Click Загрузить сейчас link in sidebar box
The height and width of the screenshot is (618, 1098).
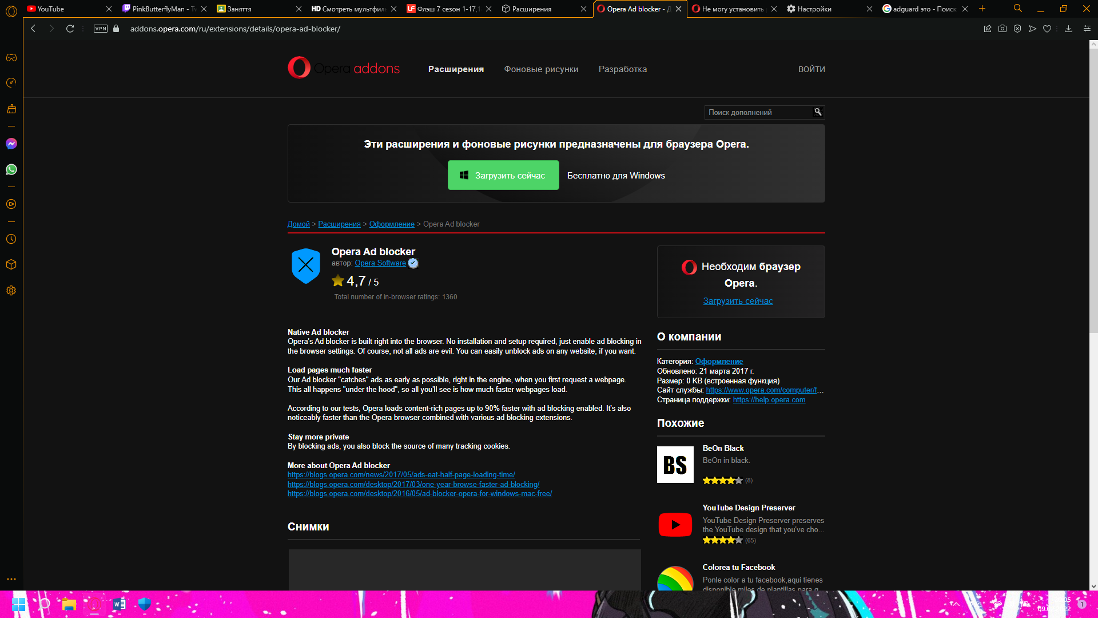click(x=738, y=301)
